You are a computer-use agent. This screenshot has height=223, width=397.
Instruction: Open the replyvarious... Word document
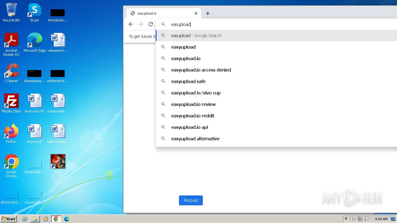point(58,133)
